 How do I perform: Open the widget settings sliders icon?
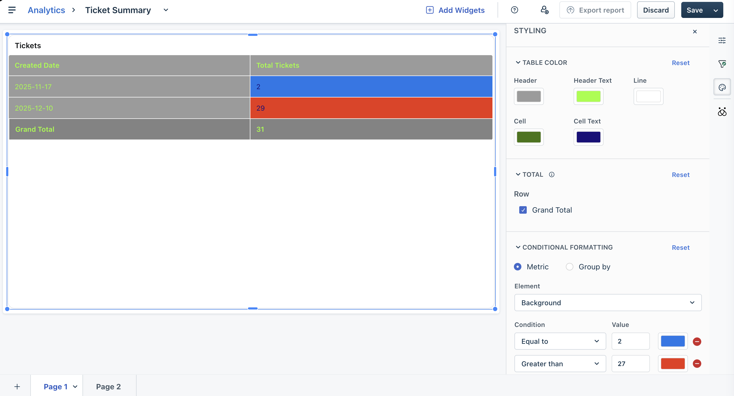pyautogui.click(x=722, y=40)
